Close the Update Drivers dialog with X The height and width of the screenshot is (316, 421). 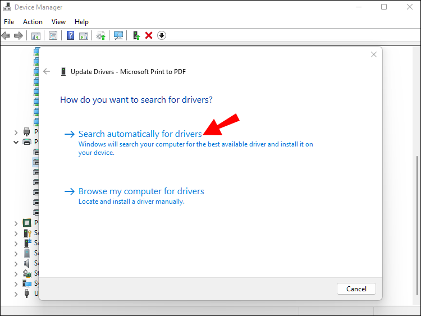click(x=374, y=54)
